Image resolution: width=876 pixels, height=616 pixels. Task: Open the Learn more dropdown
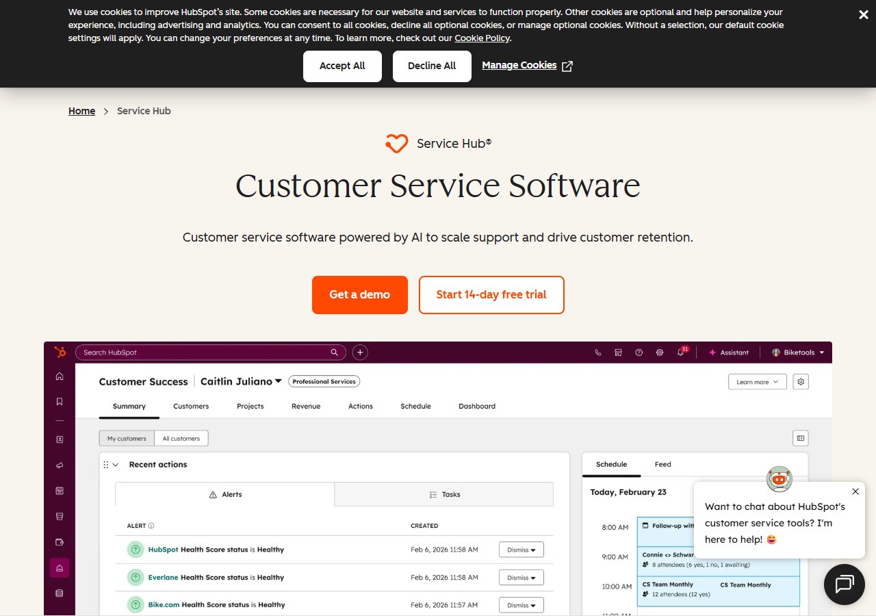coord(758,382)
